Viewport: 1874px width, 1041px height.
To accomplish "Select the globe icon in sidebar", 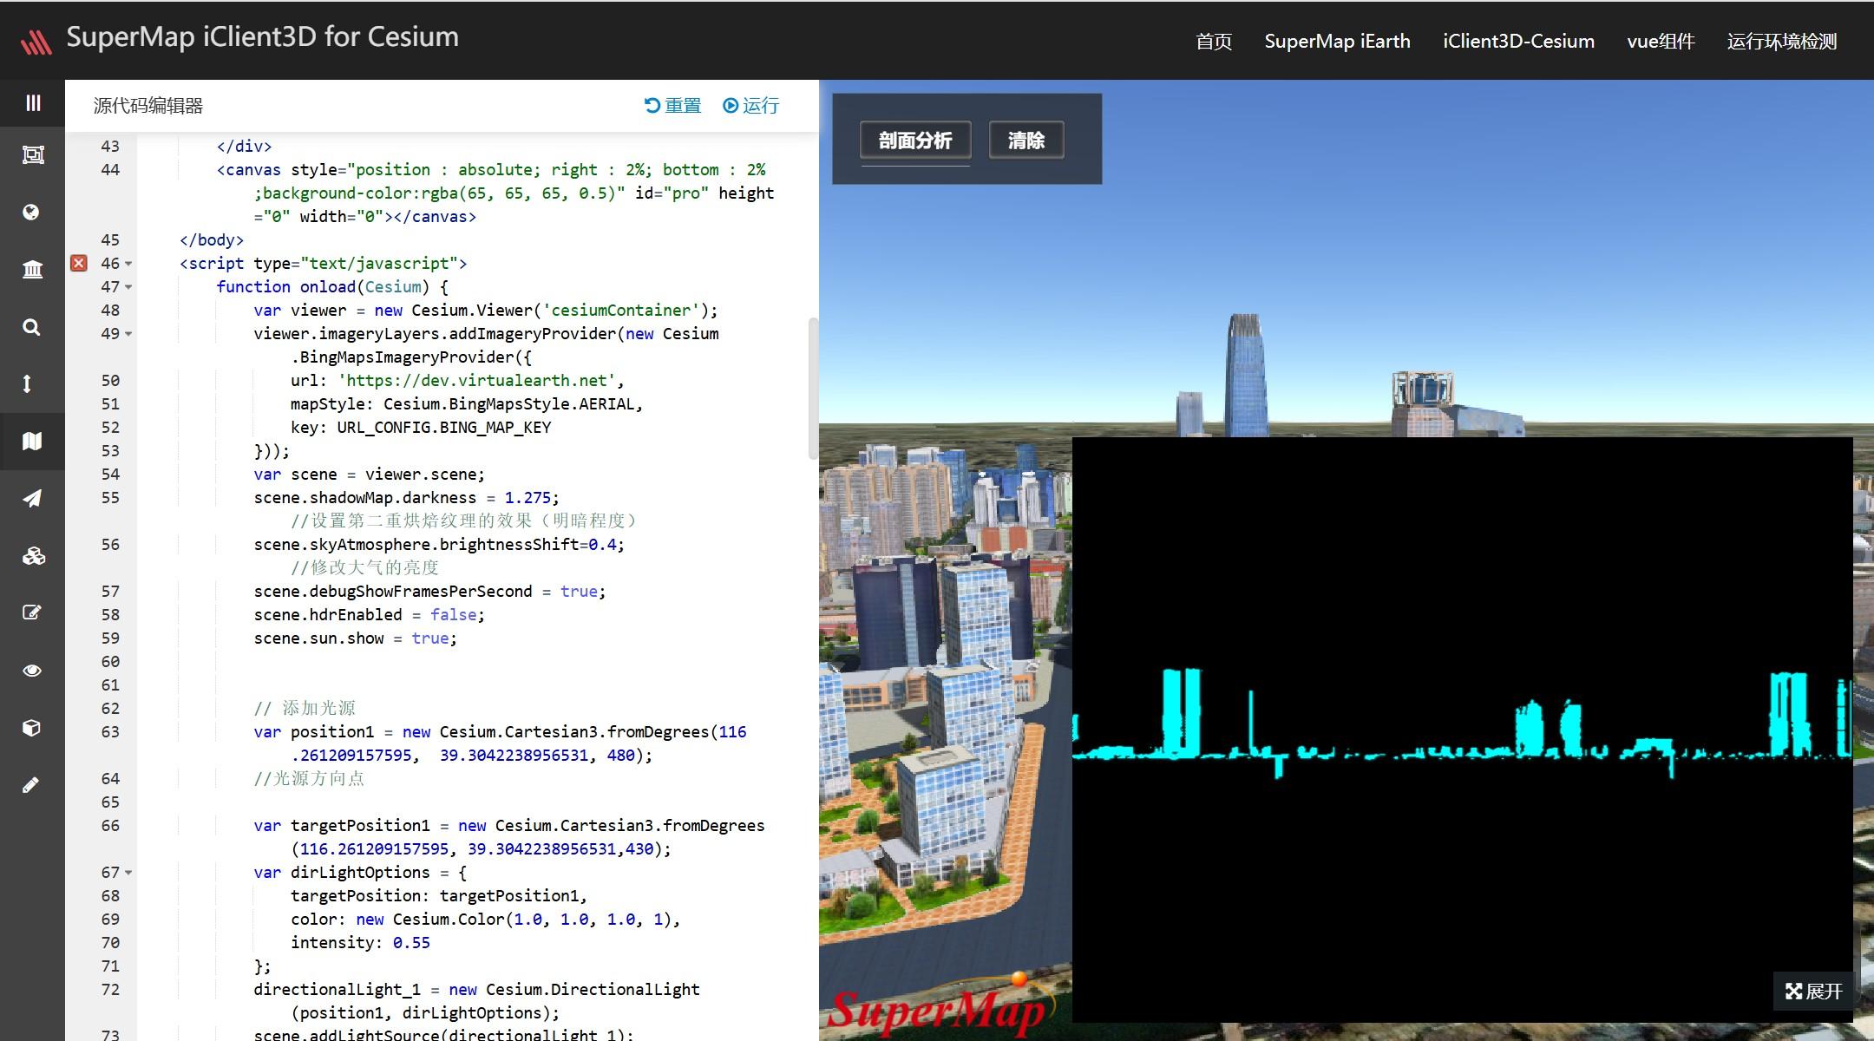I will coord(31,213).
